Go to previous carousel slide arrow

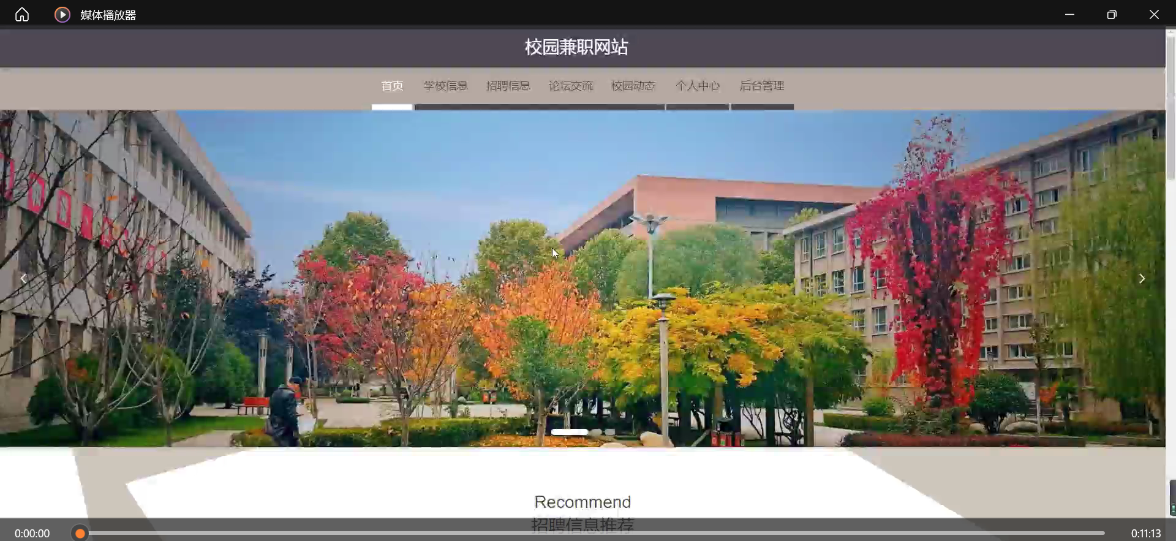tap(23, 279)
